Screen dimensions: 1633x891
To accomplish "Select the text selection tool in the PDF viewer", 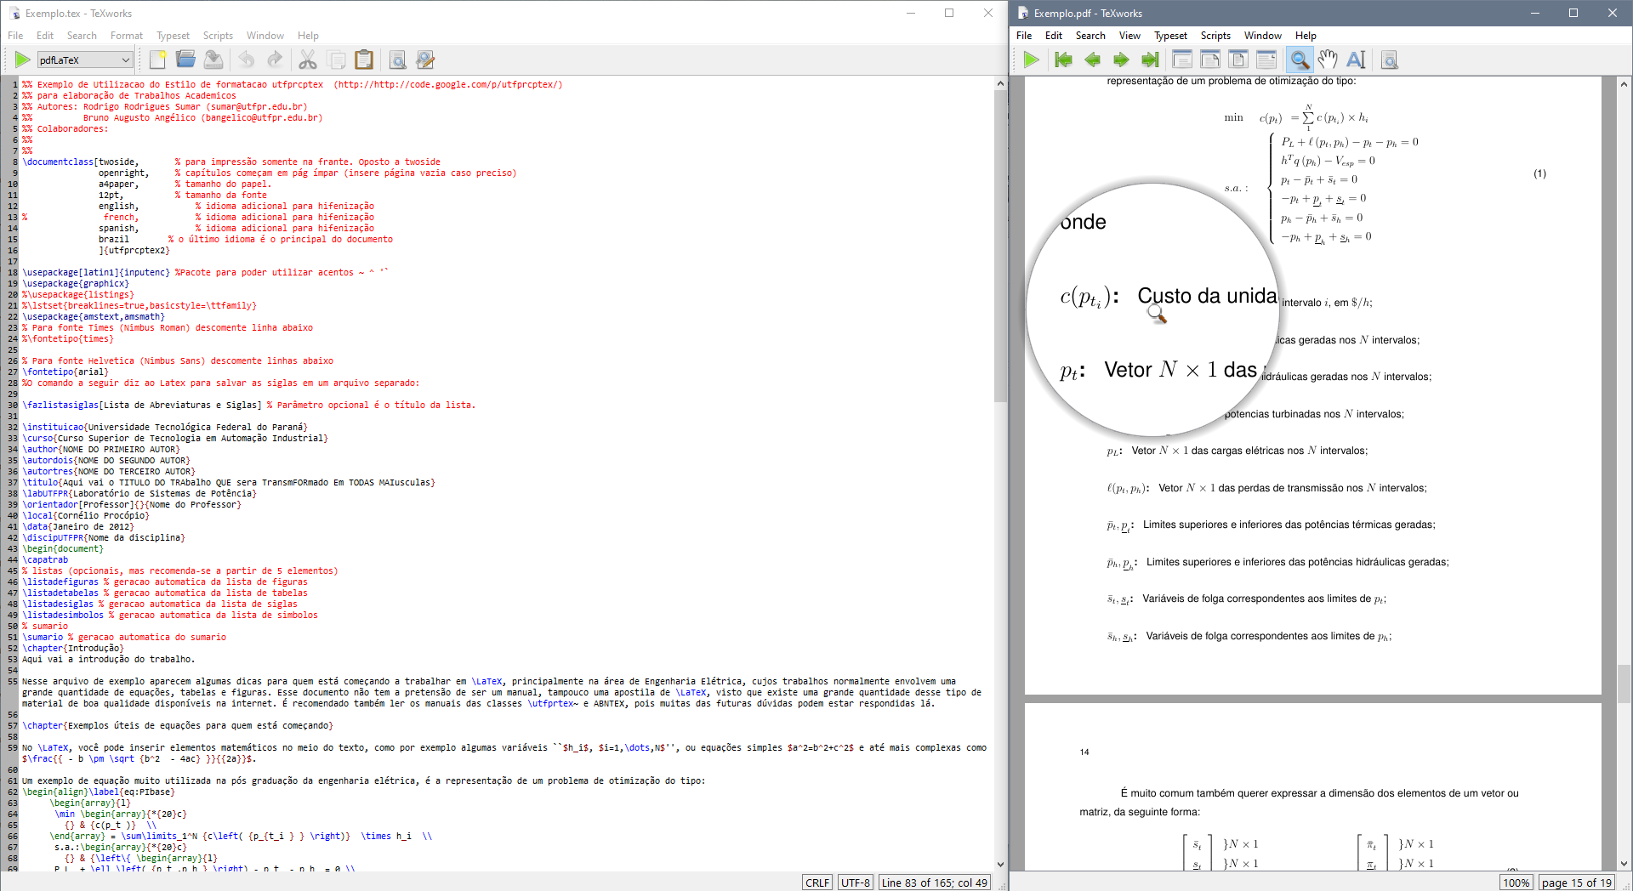I will click(x=1356, y=60).
